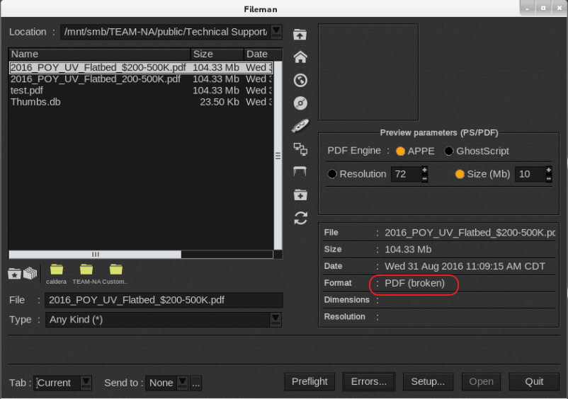Viewport: 568px width, 399px height.
Task: Open the USB flash drive location
Action: click(300, 126)
